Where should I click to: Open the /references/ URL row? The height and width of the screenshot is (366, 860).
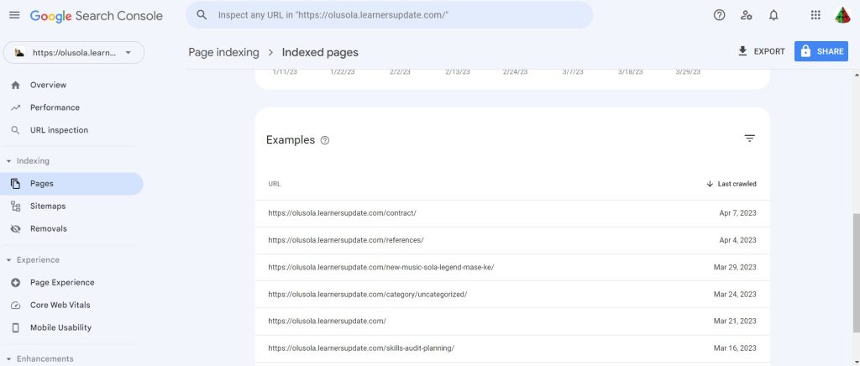tap(512, 240)
